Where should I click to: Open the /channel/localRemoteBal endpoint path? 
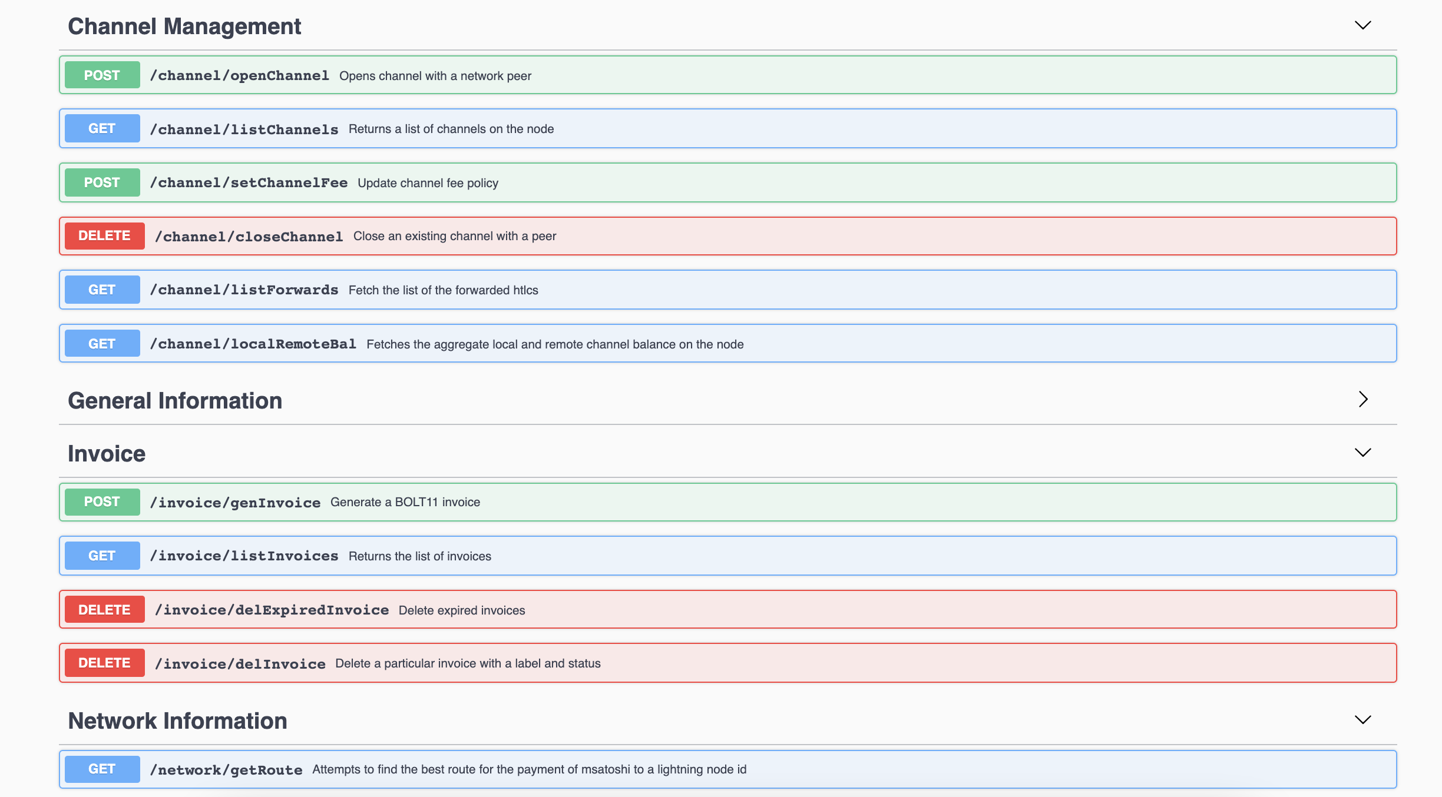[253, 344]
